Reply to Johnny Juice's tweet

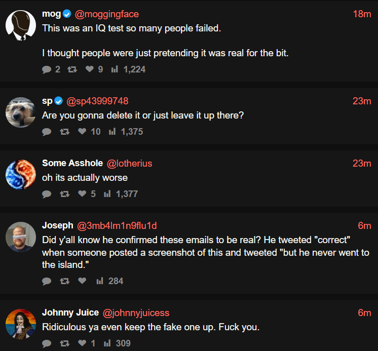point(47,343)
